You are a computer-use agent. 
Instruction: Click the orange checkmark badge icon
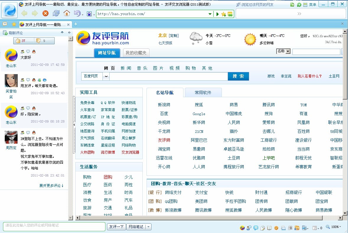pyautogui.click(x=276, y=228)
